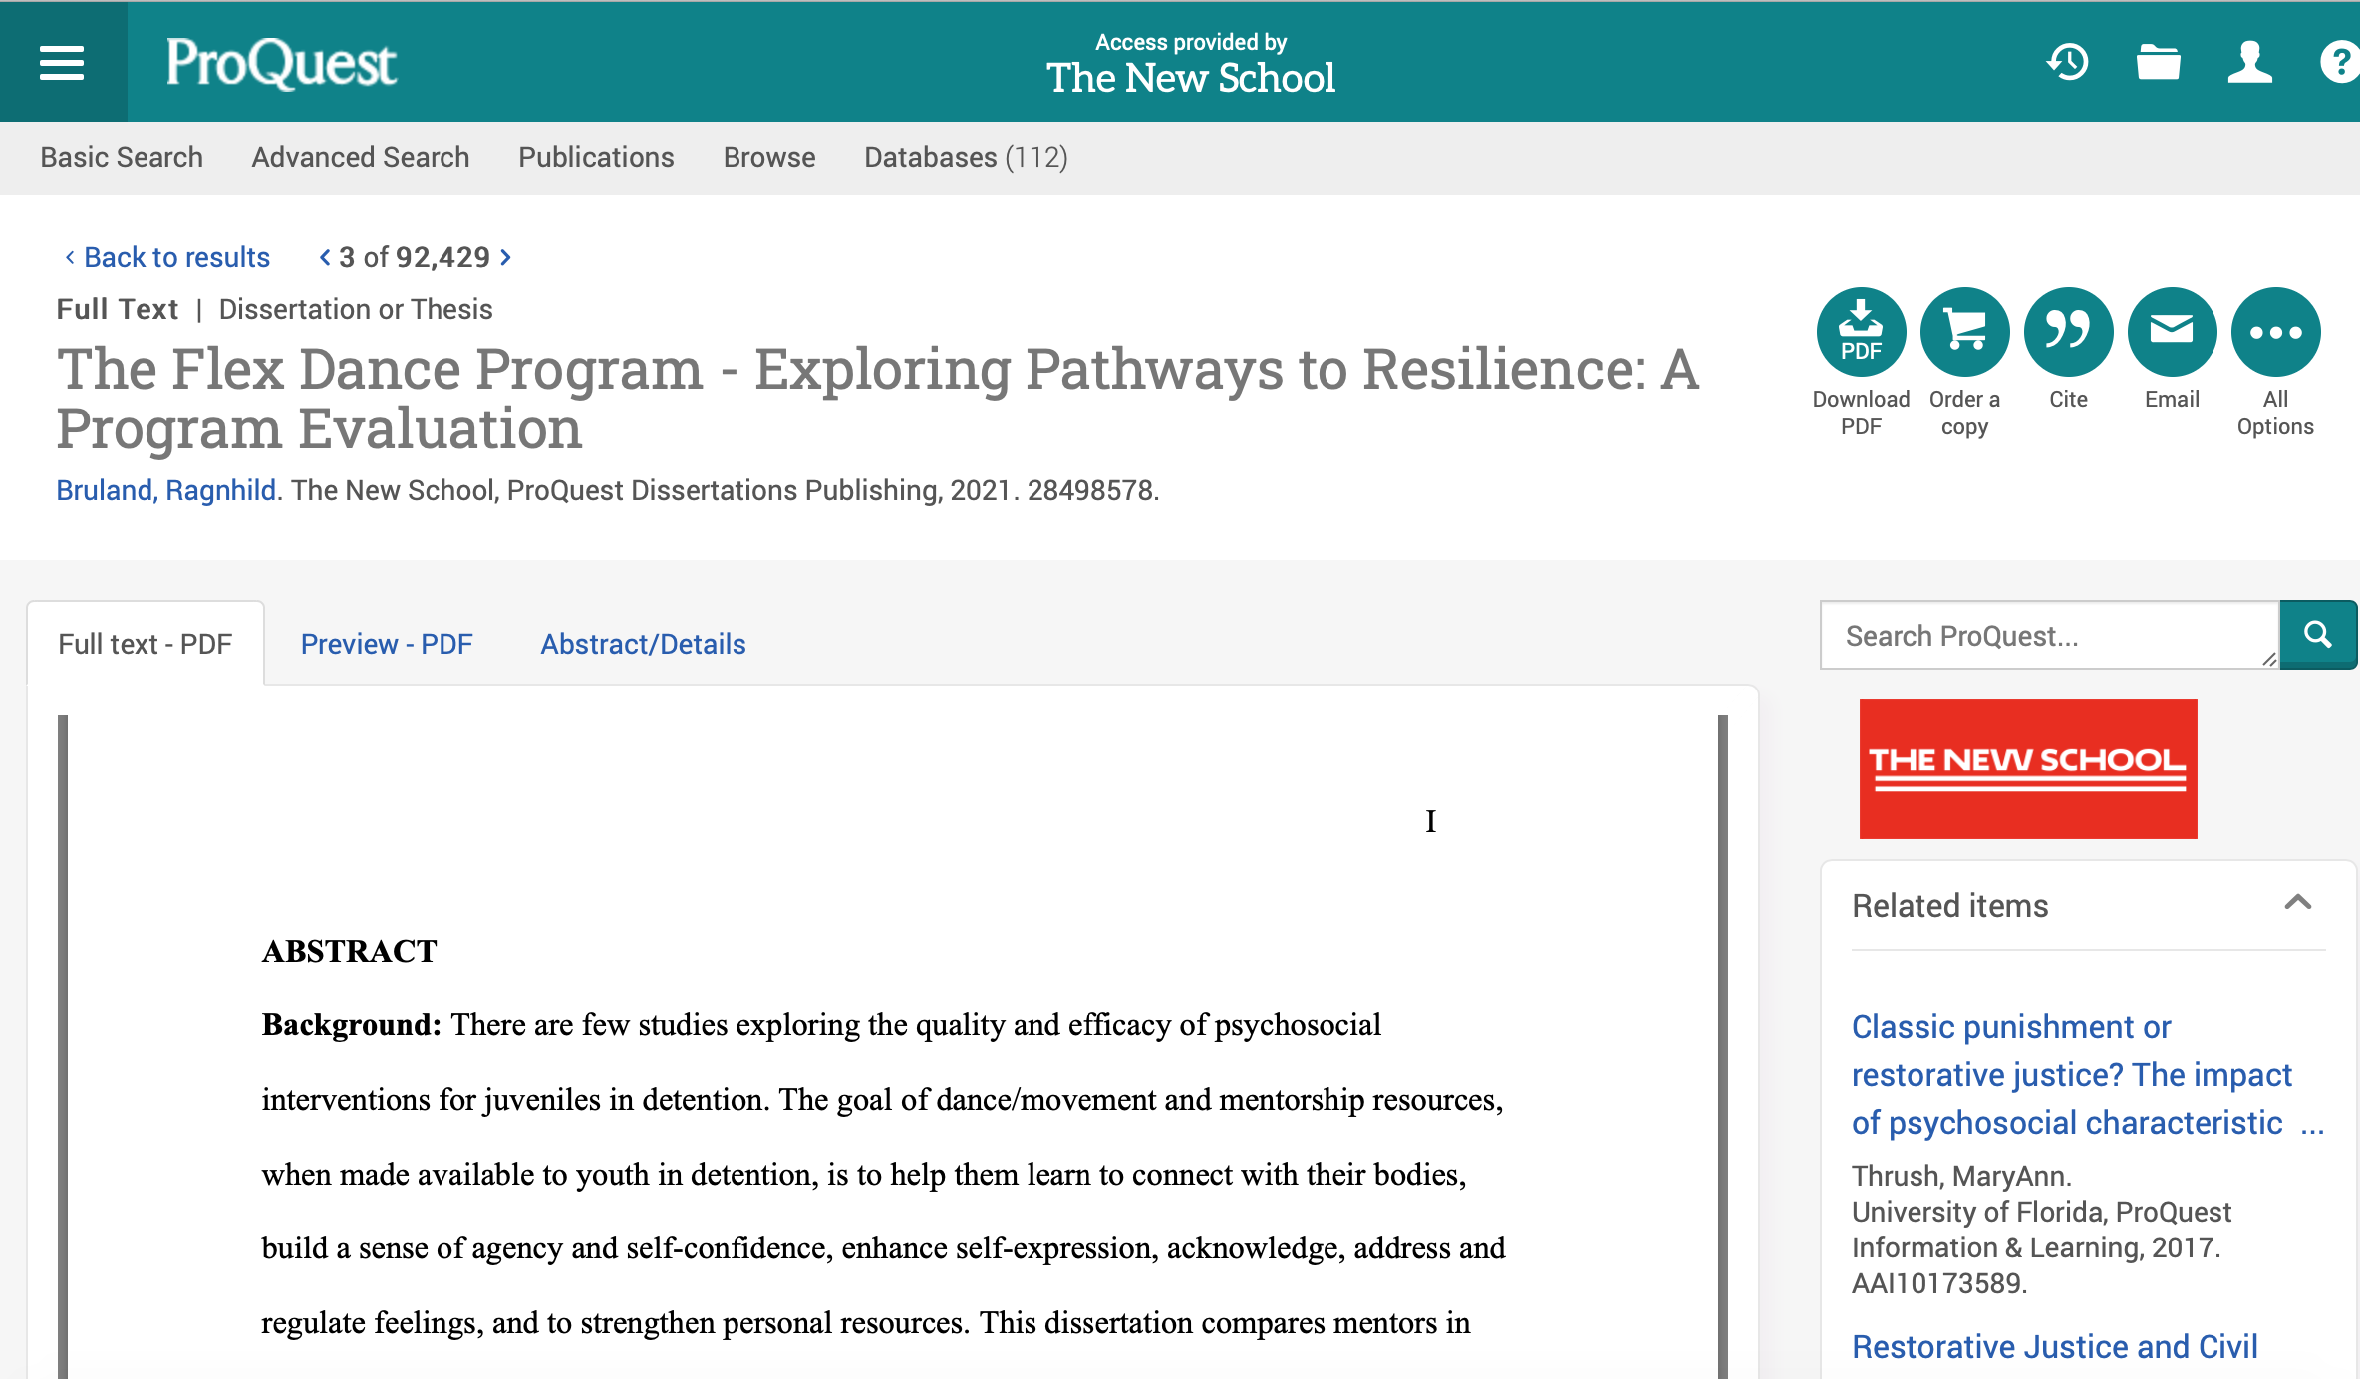
Task: Click The New School red logo banner
Action: 2028,768
